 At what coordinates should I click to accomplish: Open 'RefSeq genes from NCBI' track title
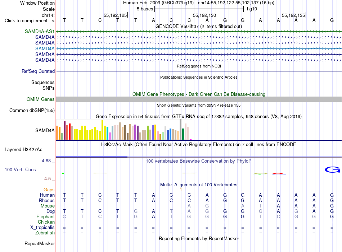click(199, 66)
